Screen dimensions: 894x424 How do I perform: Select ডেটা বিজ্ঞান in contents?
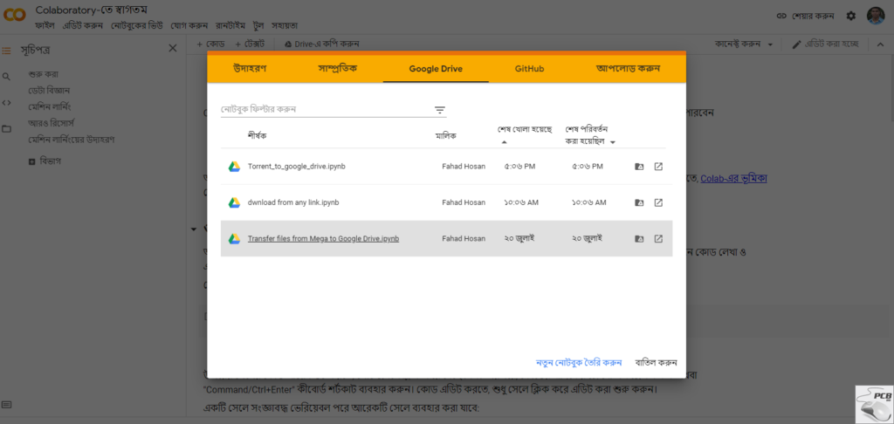tap(49, 91)
